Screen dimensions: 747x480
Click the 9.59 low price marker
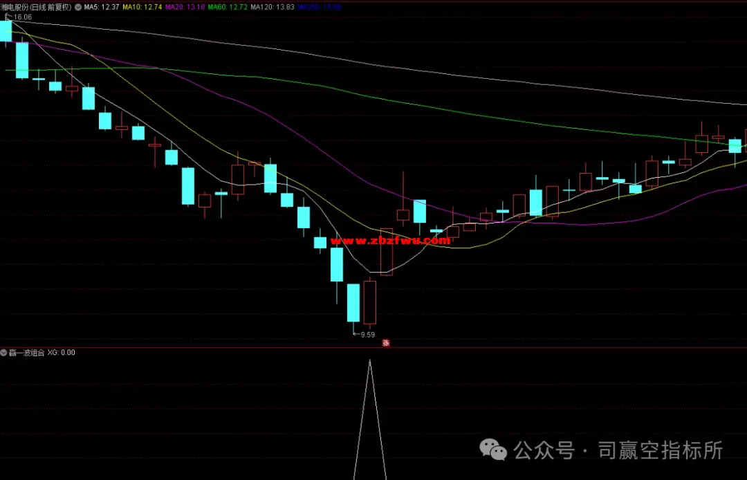pos(367,335)
